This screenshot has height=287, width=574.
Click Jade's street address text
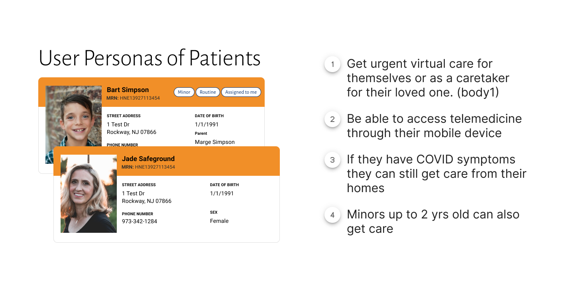coord(147,197)
